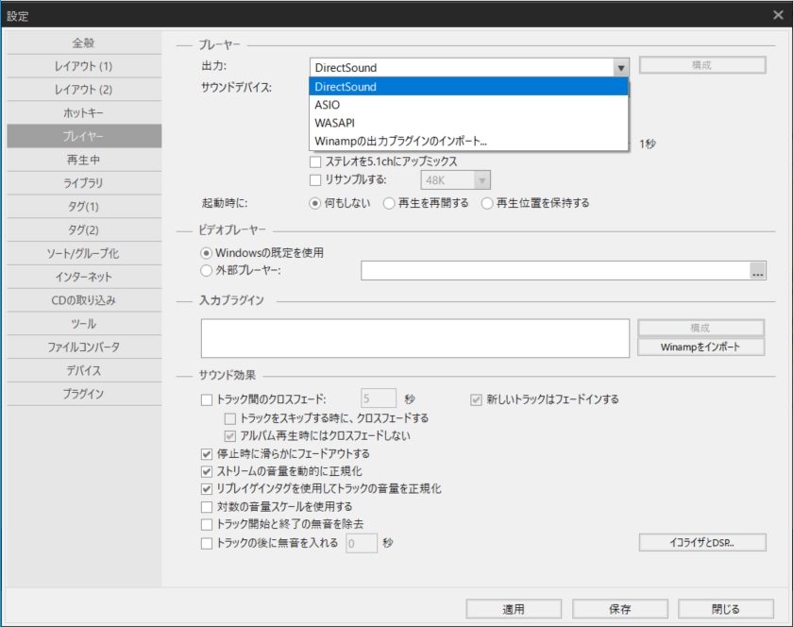The height and width of the screenshot is (627, 793).
Task: Uncheck ストリームの音量を動的に正規化
Action: (x=206, y=474)
